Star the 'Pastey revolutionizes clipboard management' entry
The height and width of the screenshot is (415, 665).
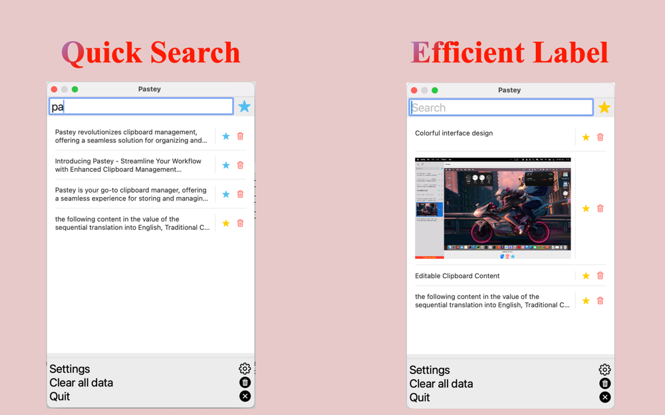click(226, 136)
